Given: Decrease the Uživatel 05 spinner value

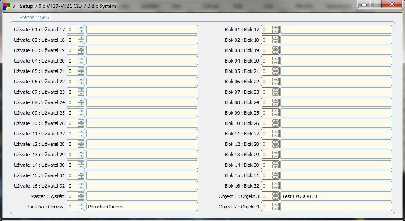Looking at the screenshot, I should click(81, 73).
